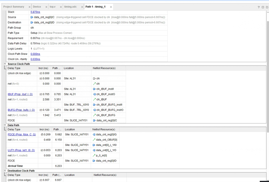Click the net icon beside clk_IBUF_BUFG

pyautogui.click(x=94, y=115)
